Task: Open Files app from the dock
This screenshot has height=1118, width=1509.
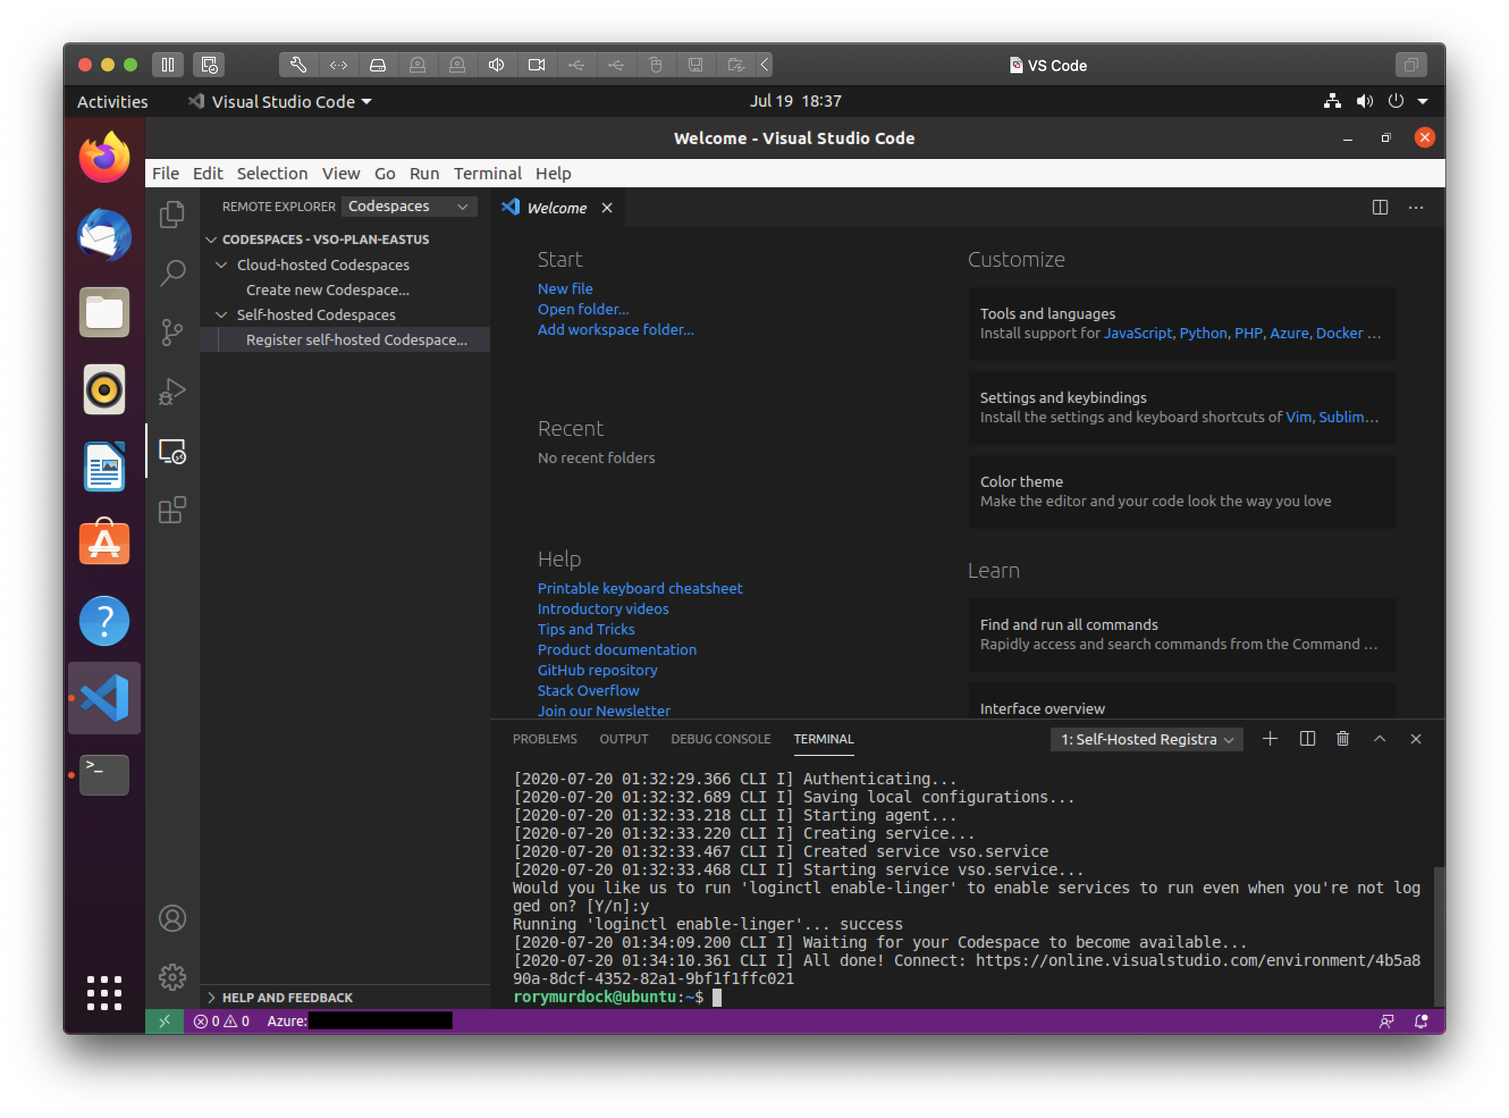Action: pos(104,312)
